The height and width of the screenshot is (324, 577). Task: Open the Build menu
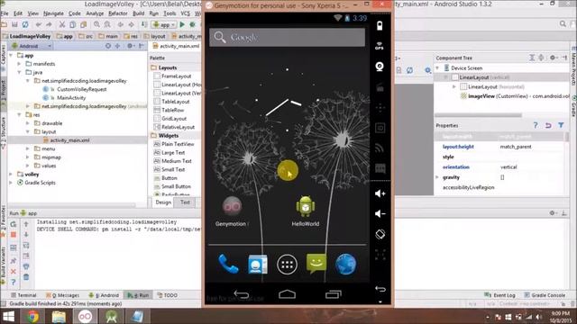pos(138,13)
